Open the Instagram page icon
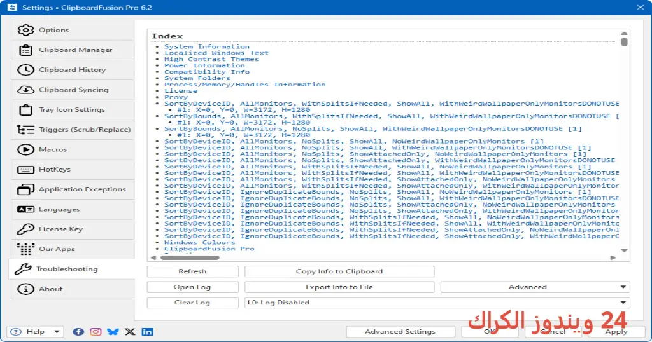This screenshot has height=342, width=652. [96, 332]
